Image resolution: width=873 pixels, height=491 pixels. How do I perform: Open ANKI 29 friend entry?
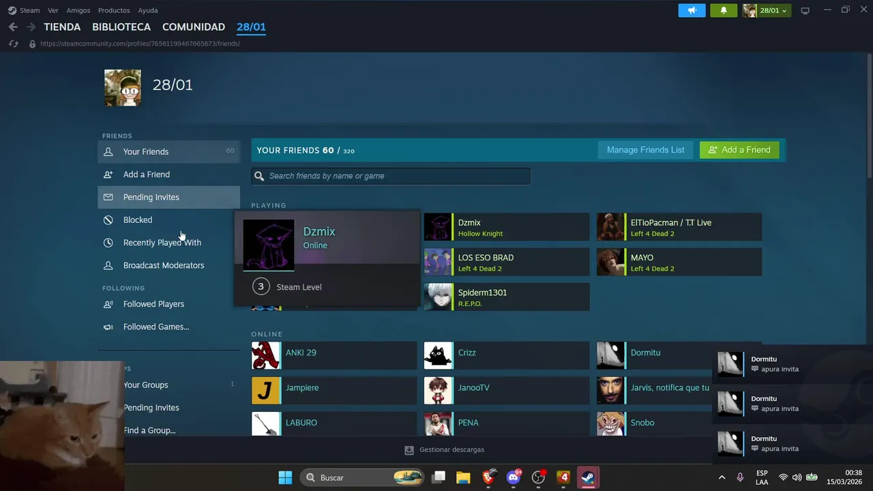pos(334,355)
